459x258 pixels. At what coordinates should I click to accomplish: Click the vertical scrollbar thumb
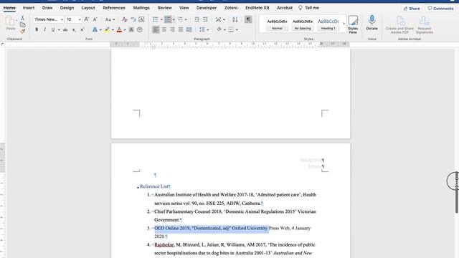[x=456, y=192]
